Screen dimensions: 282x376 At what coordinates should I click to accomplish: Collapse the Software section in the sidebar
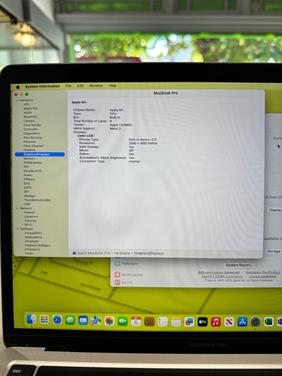(x=18, y=229)
